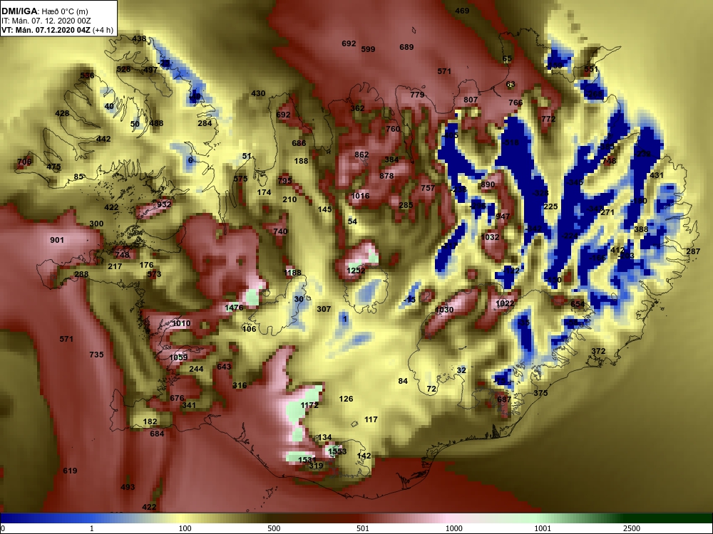Viewport: 713px width, 534px height.
Task: Select the 501 label on the color legend
Action: 362,528
